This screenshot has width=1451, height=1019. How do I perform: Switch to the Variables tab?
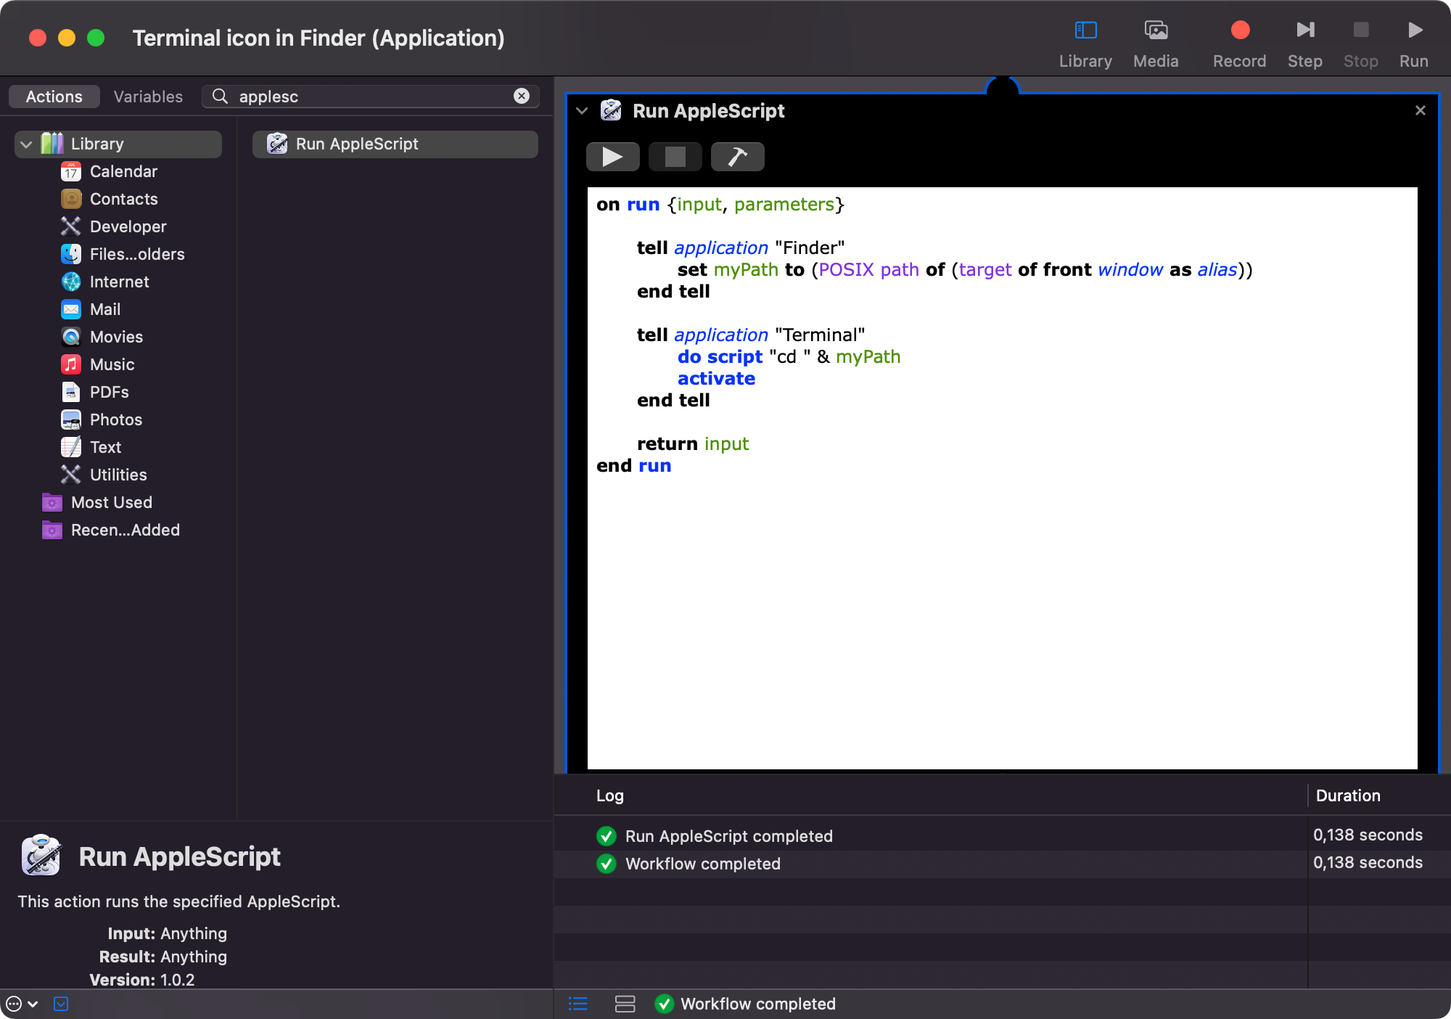pos(148,97)
